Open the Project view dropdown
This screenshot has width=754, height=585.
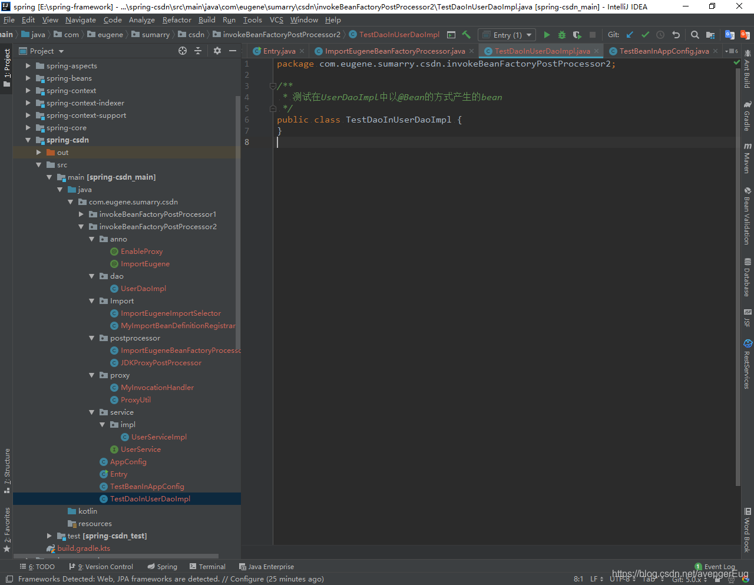41,51
